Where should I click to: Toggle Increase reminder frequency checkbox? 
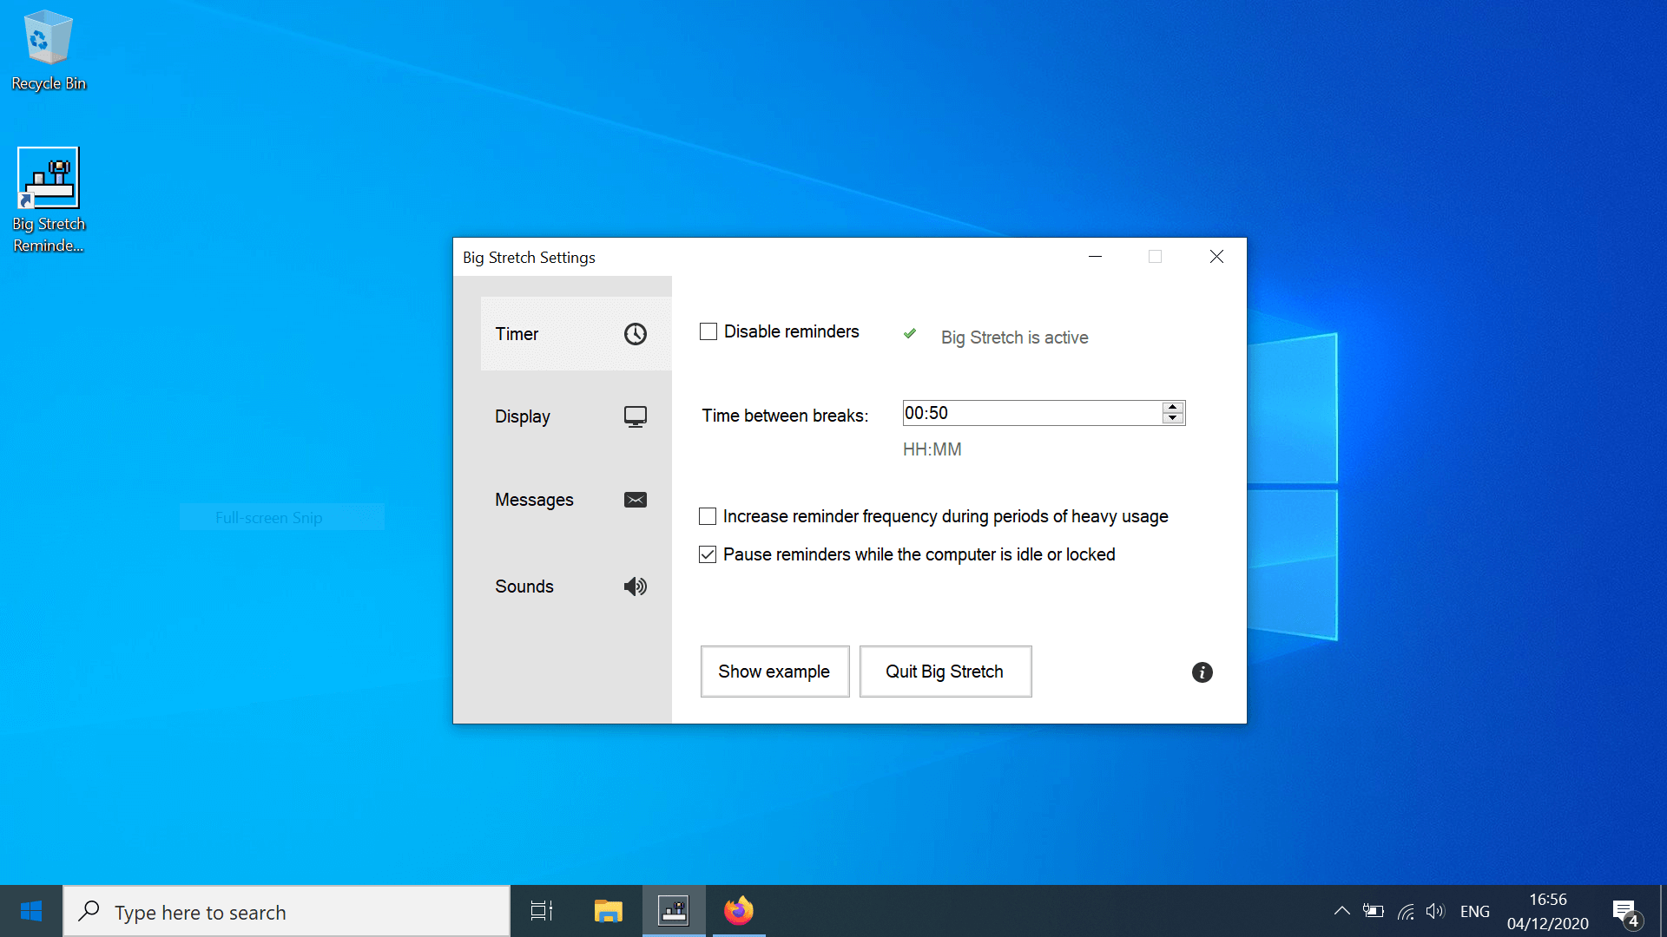point(708,516)
